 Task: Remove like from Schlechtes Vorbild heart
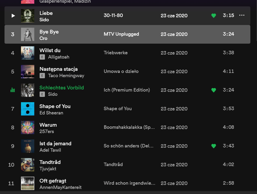(x=213, y=90)
